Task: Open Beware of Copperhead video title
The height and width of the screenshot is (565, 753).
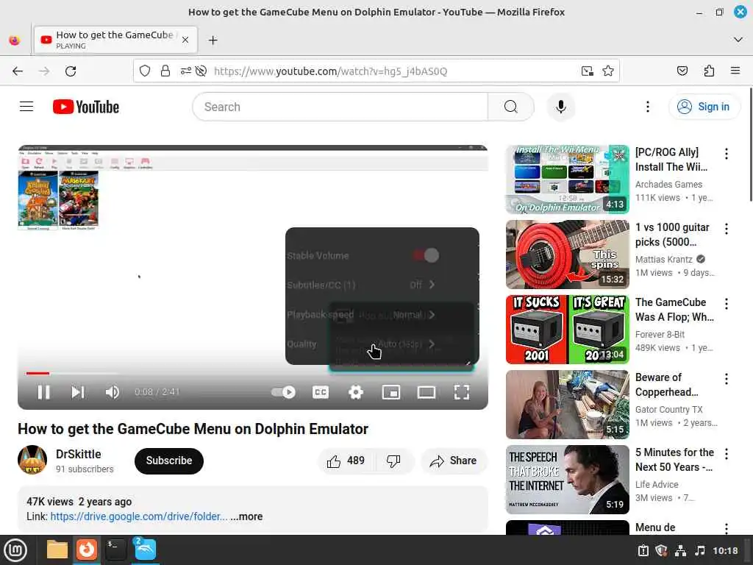Action: tap(666, 384)
